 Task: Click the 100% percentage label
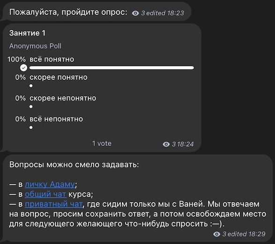click(x=16, y=59)
